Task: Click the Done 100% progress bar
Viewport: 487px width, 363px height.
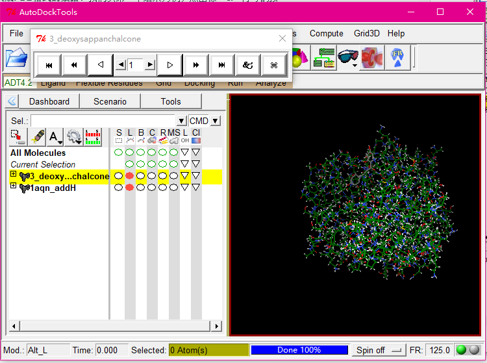Action: (x=299, y=350)
